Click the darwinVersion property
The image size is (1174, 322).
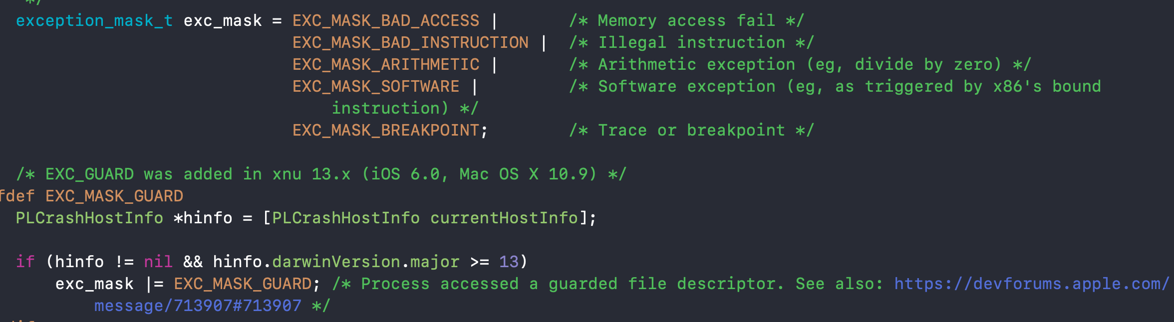click(x=336, y=262)
